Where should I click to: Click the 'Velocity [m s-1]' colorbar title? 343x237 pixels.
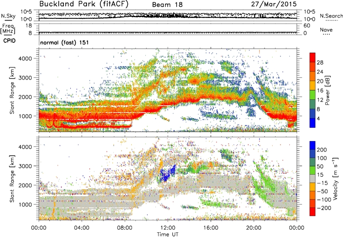[335, 178]
